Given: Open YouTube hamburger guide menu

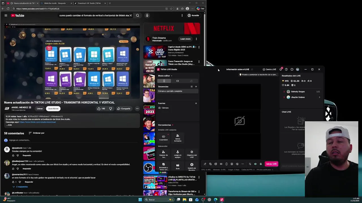Looking at the screenshot, I should tap(6, 16).
